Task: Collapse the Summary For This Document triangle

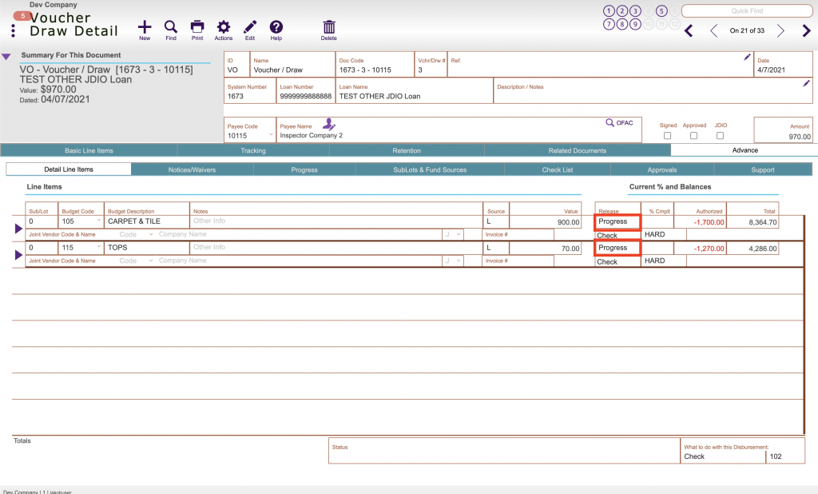Action: tap(6, 57)
